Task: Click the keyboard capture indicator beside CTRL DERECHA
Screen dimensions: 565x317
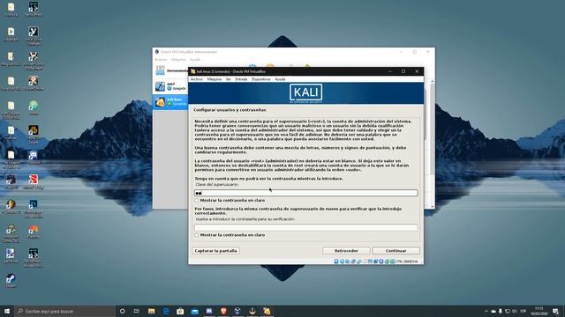Action: point(392,262)
